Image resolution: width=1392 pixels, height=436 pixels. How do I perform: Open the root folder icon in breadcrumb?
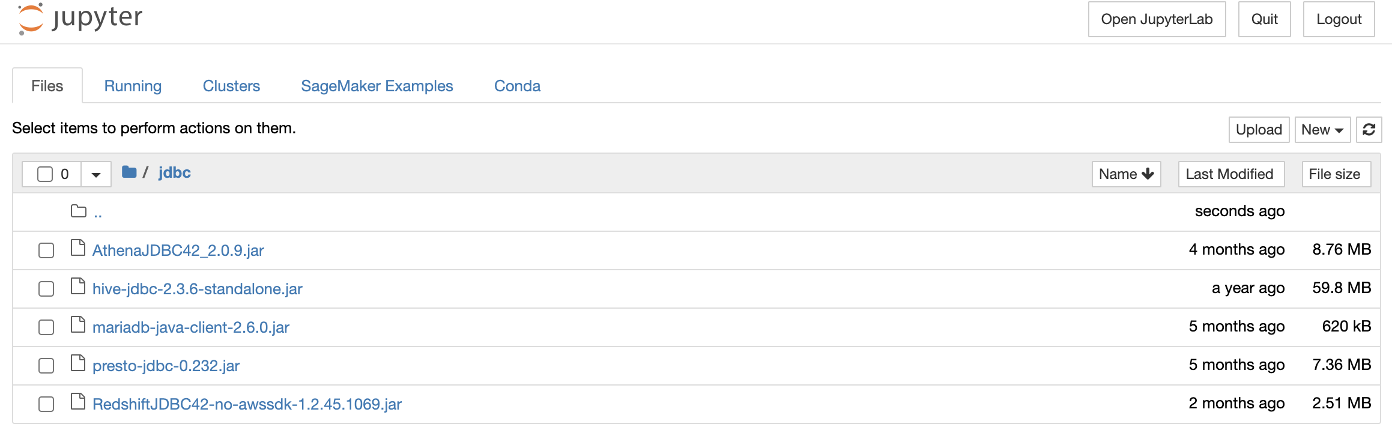[129, 172]
